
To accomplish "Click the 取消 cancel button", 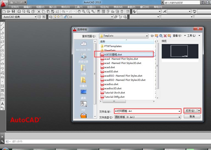I will [192, 116].
